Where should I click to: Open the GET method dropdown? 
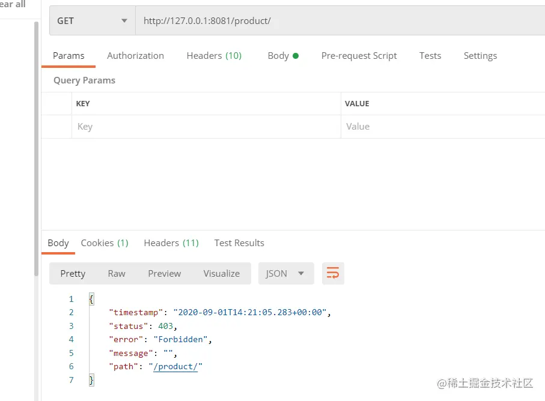tap(92, 21)
